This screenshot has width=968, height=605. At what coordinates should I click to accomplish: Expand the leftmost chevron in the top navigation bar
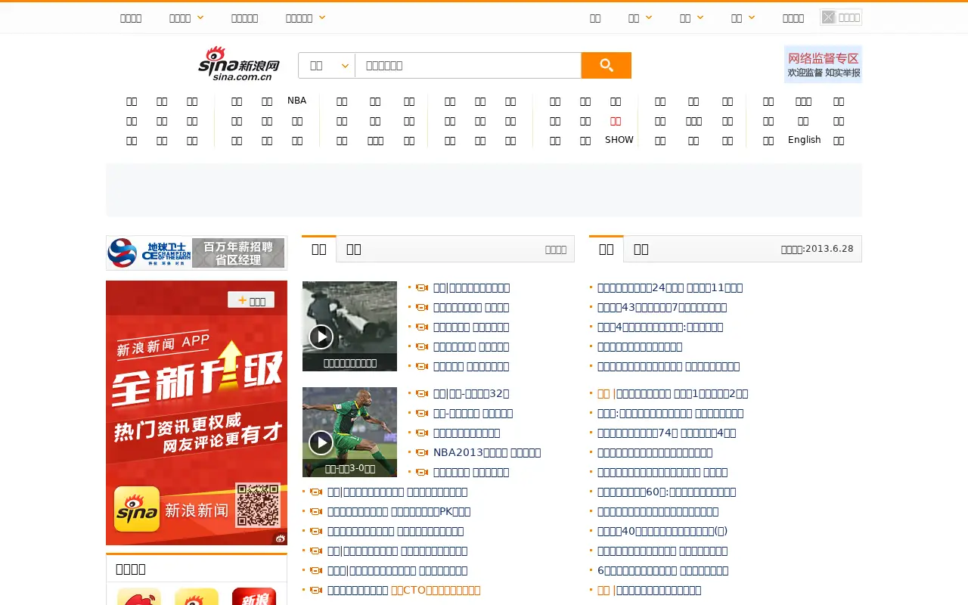point(200,17)
